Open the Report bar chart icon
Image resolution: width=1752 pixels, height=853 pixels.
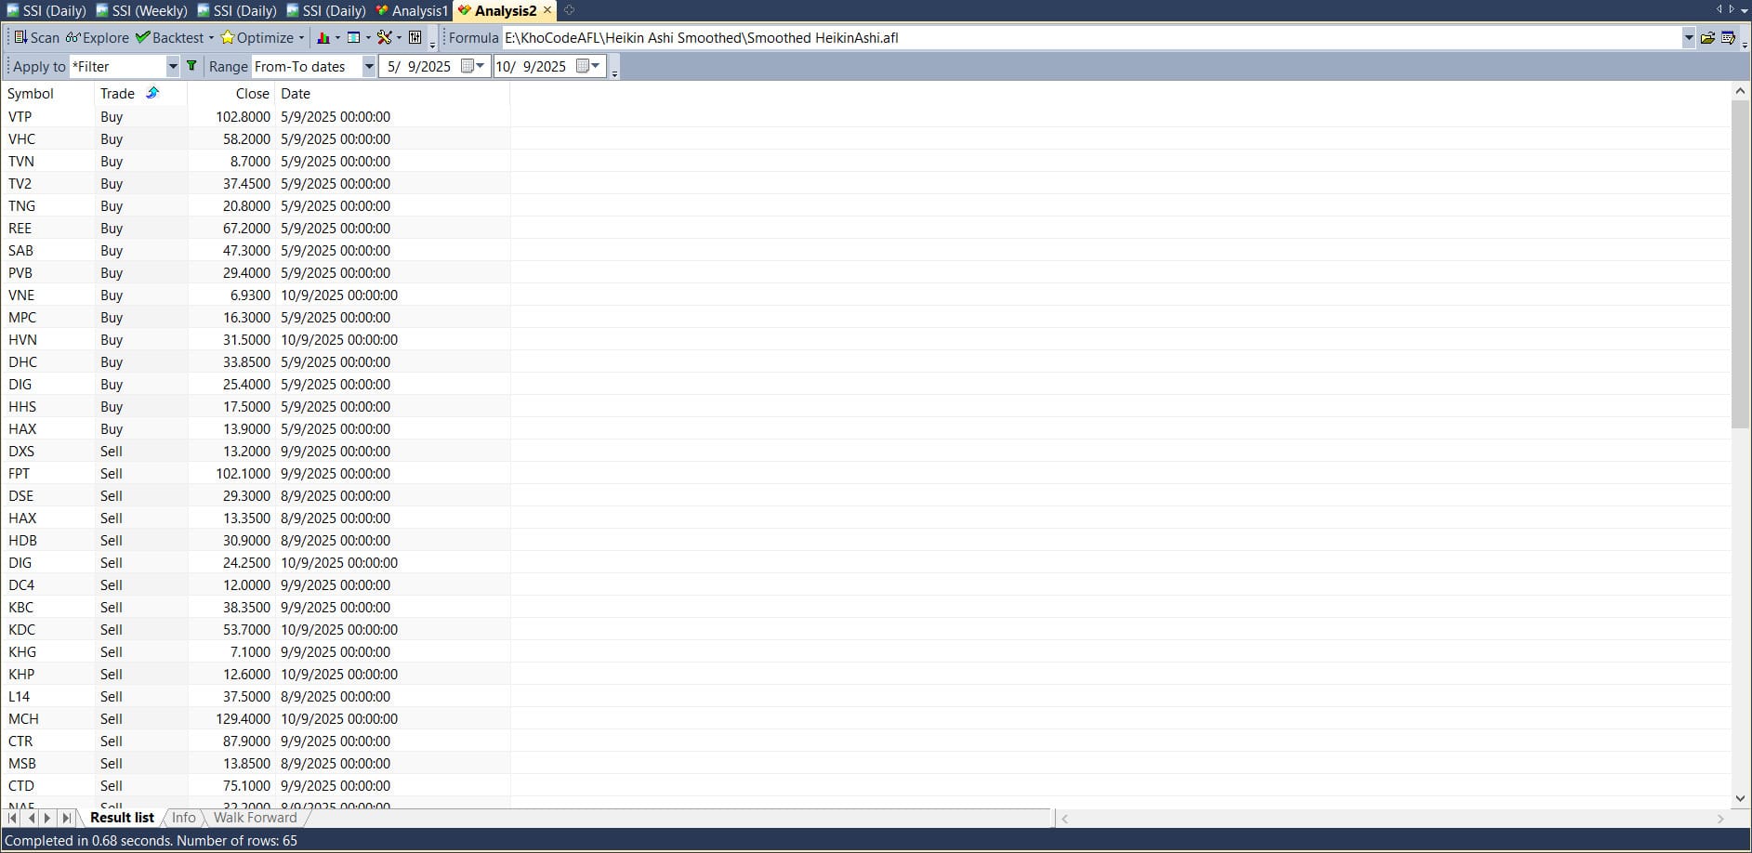tap(323, 38)
